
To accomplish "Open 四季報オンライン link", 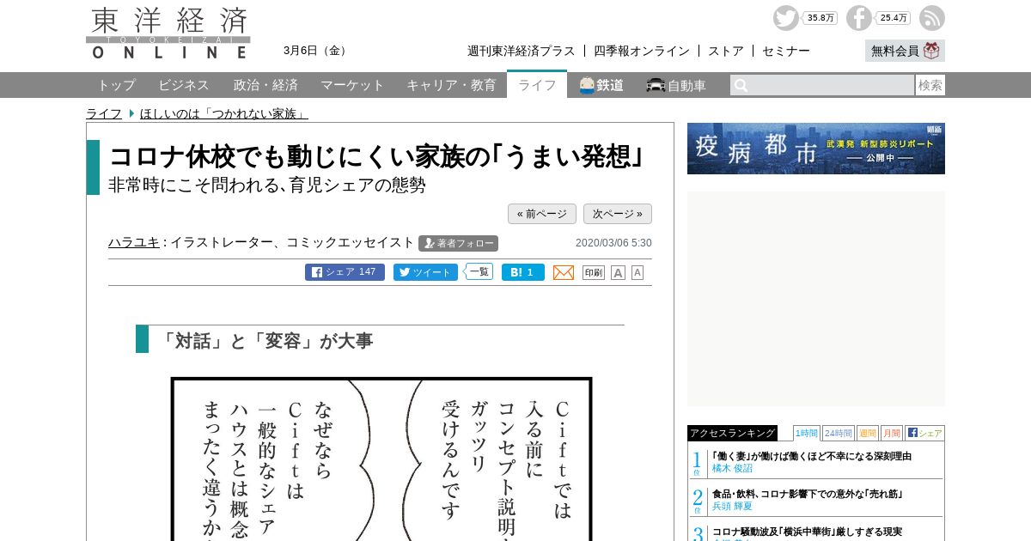I will point(642,51).
